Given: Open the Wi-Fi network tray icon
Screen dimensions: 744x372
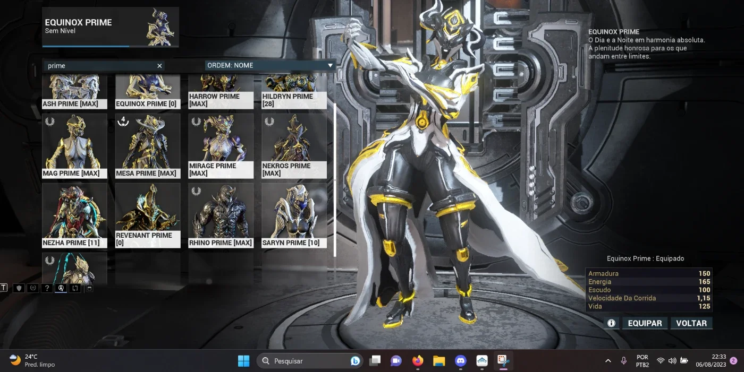Looking at the screenshot, I should 661,361.
